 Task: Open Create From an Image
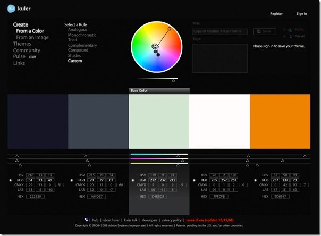(x=32, y=37)
